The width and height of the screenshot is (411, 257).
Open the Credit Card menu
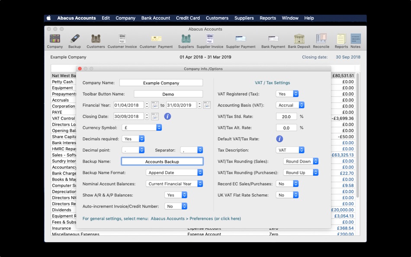point(188,18)
